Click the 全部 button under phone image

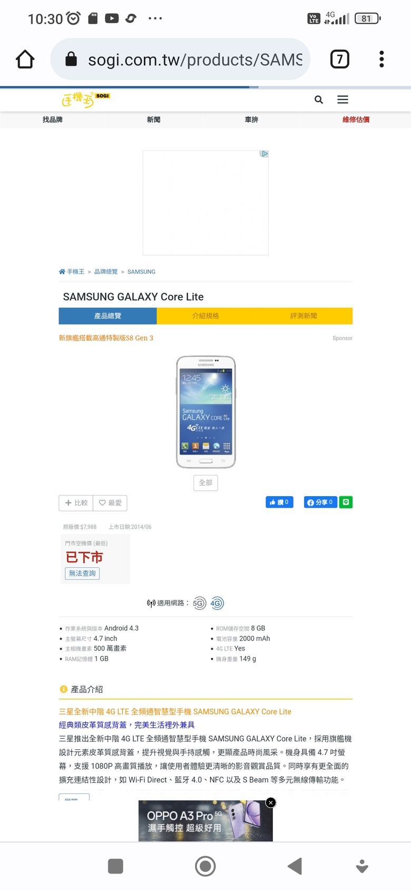coord(205,482)
